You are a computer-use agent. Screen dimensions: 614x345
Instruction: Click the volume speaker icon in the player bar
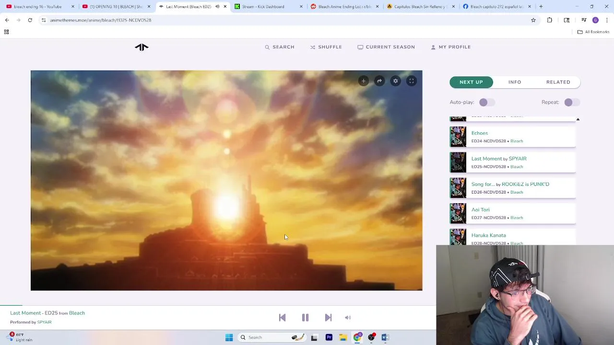point(348,318)
